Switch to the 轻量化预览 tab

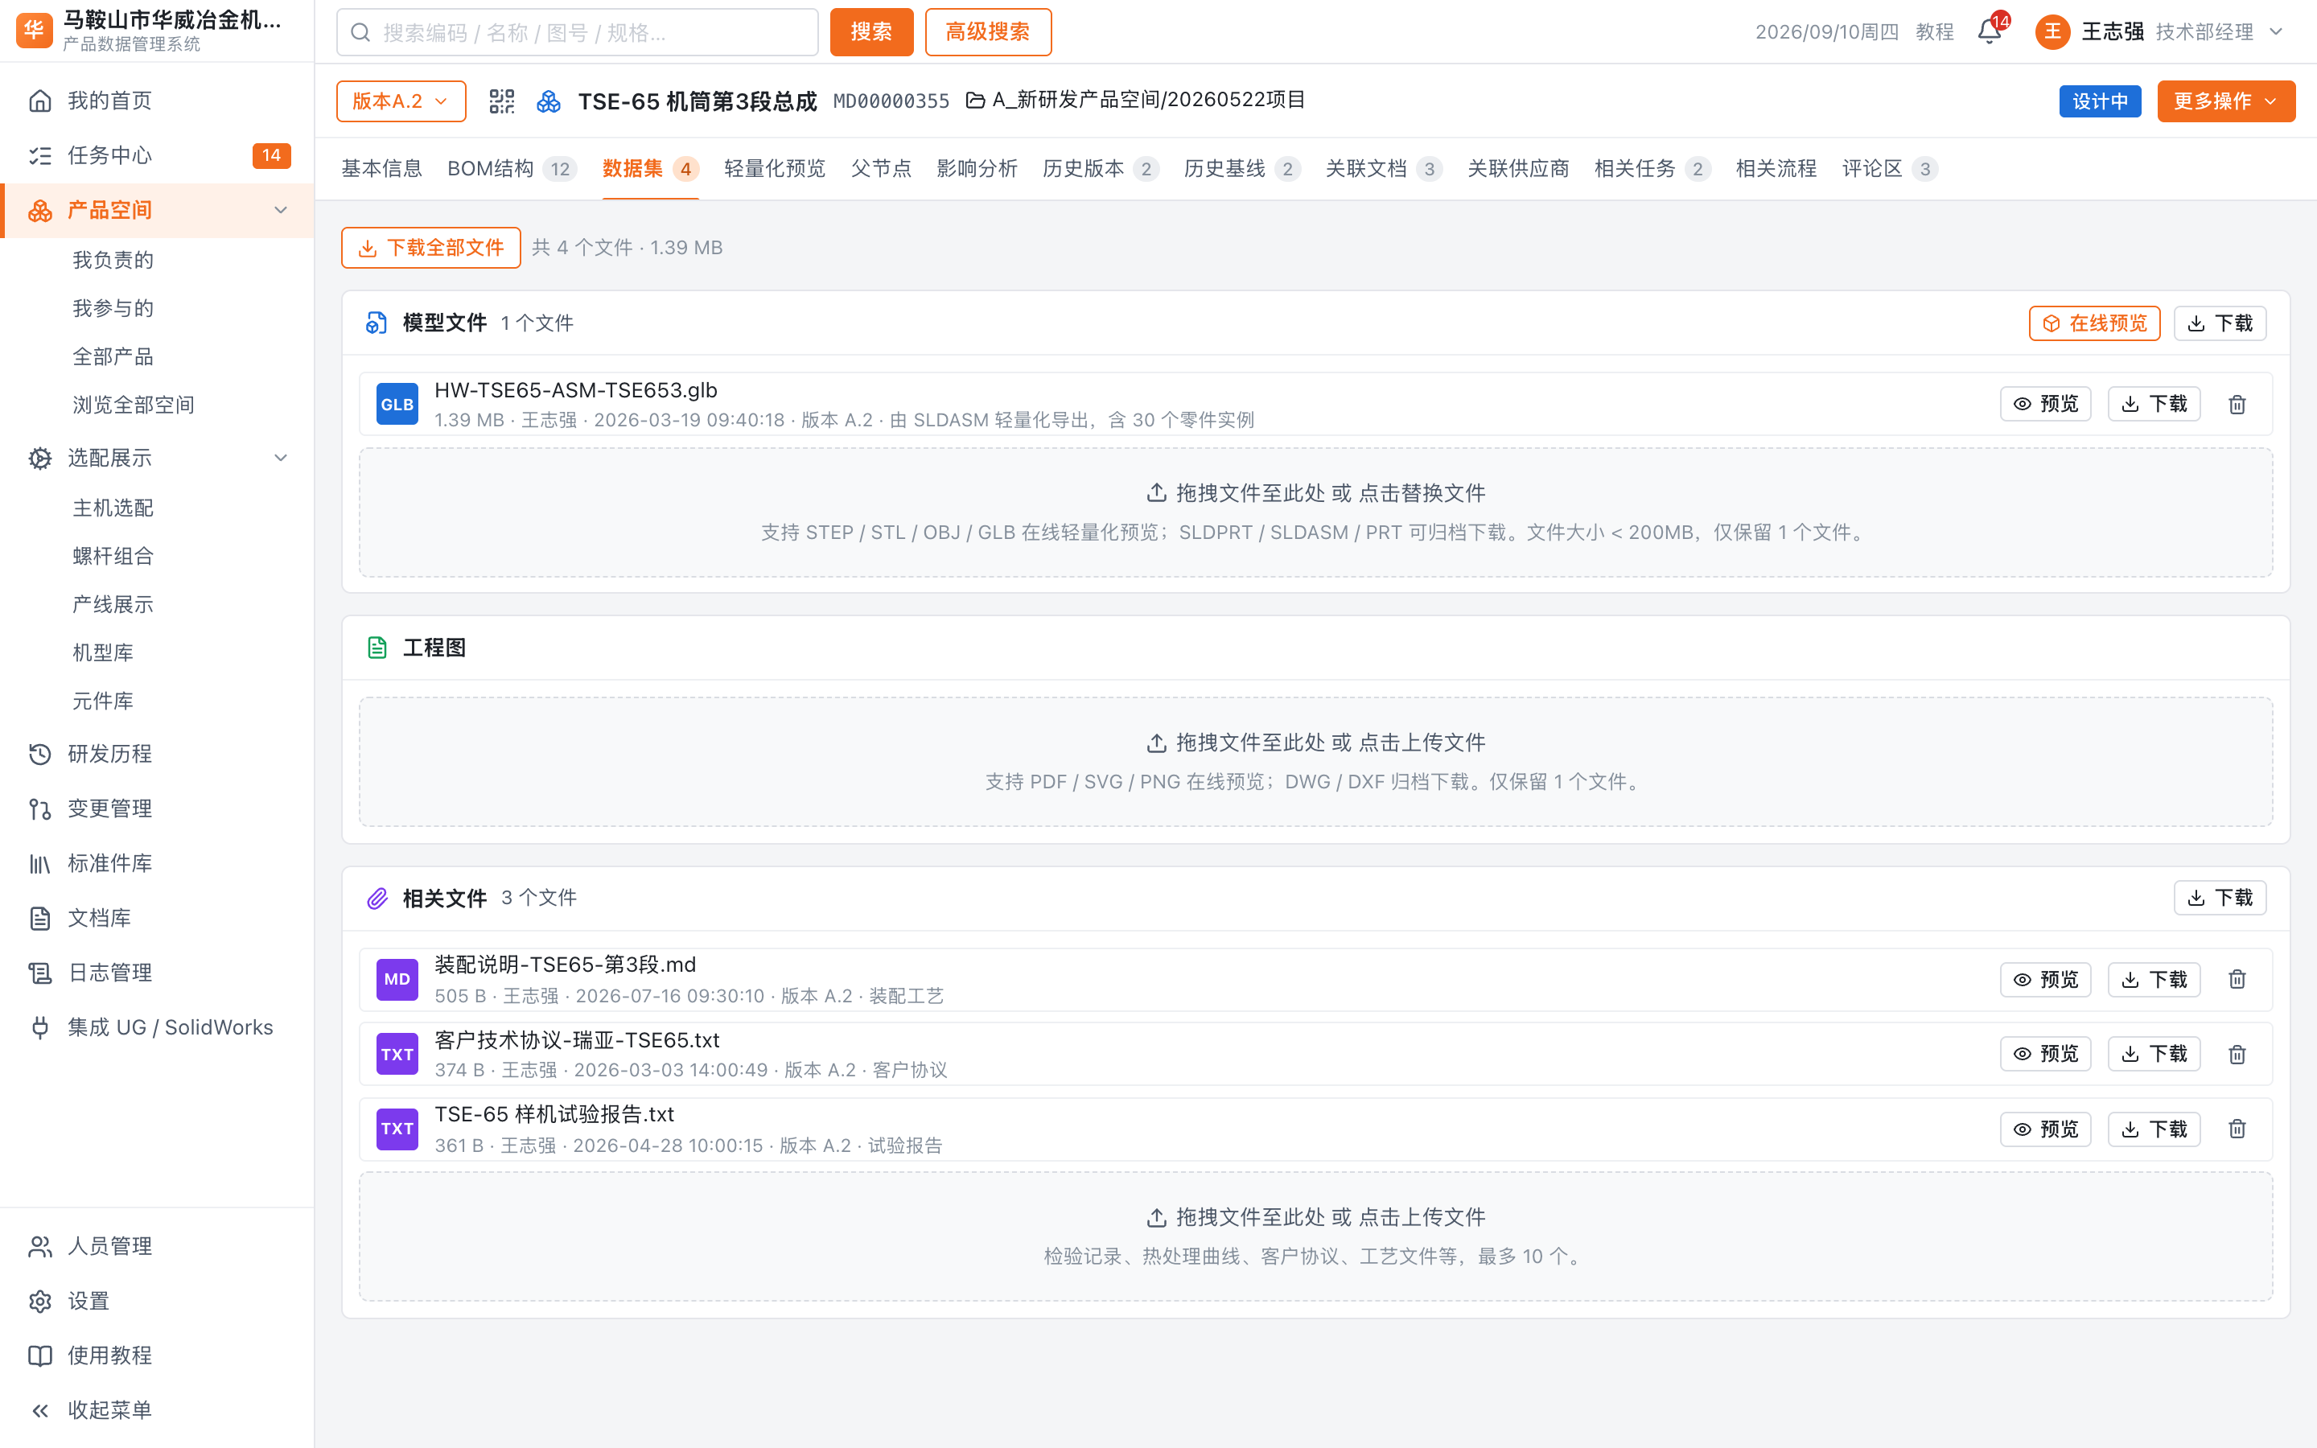coord(775,169)
